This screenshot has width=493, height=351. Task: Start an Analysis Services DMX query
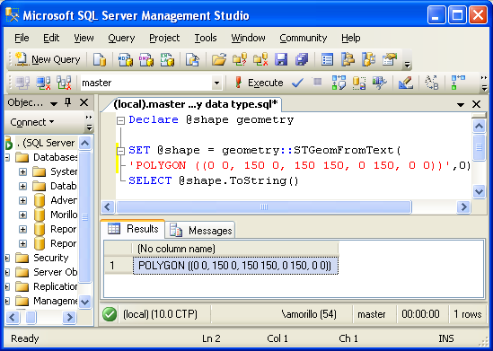146,59
